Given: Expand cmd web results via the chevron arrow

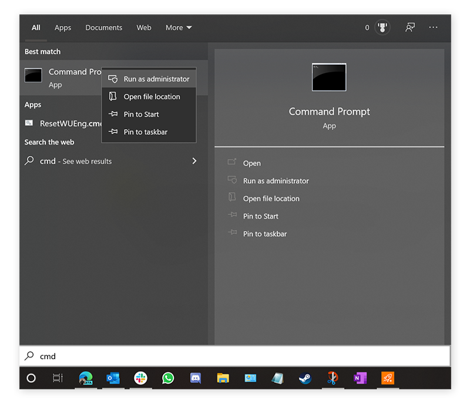Looking at the screenshot, I should point(194,161).
